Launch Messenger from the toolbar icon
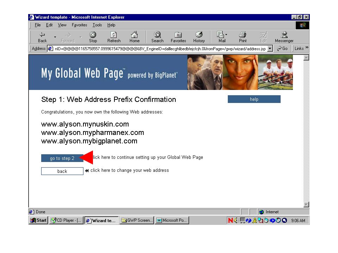The image size is (338, 253). point(284,34)
